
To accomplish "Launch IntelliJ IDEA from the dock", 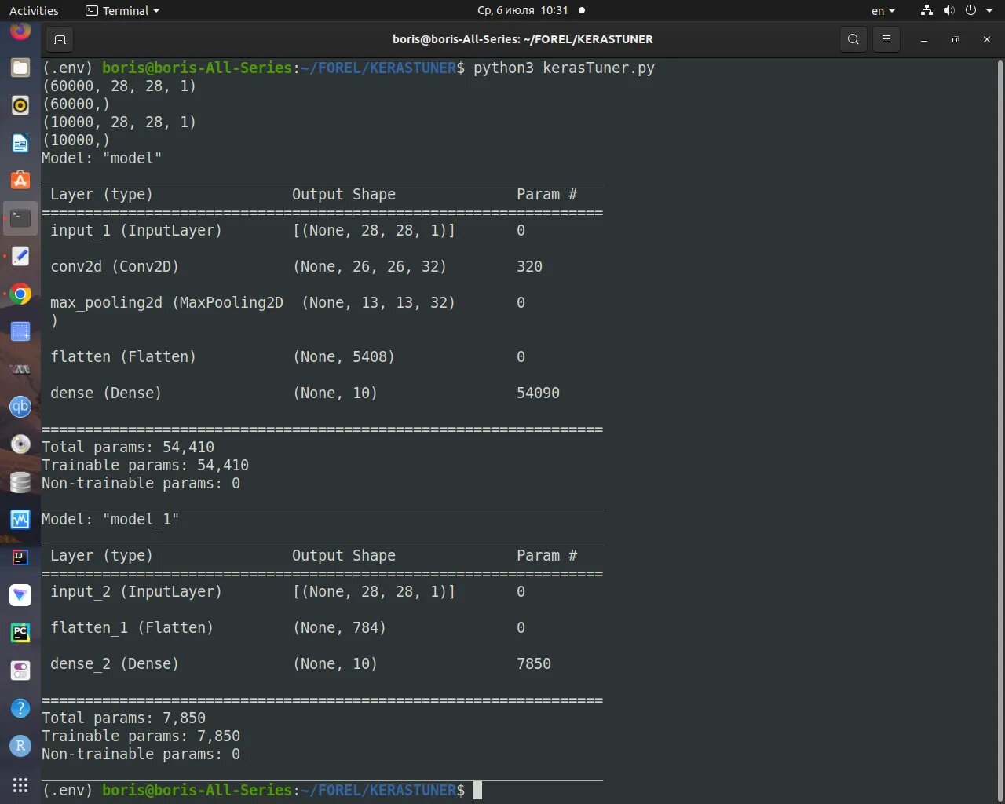I will (20, 557).
